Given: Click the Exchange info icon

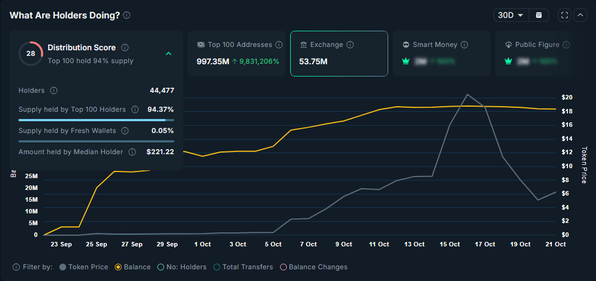Looking at the screenshot, I should click(x=350, y=45).
